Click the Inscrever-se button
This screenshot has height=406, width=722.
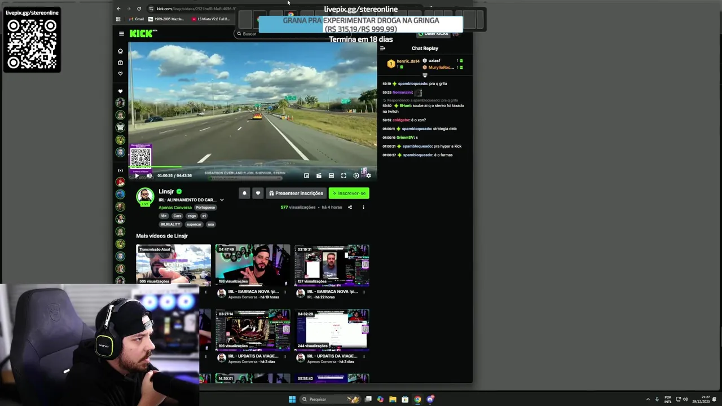[x=349, y=193]
